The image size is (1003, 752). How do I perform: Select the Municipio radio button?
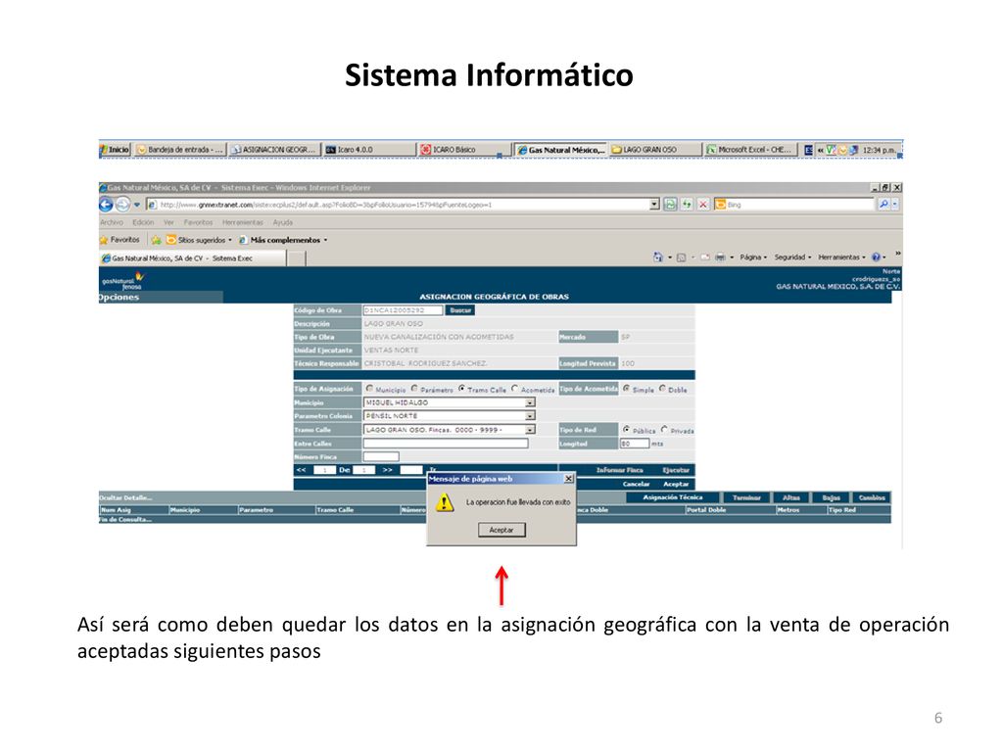pos(369,389)
